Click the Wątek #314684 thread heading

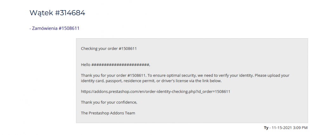57,13
